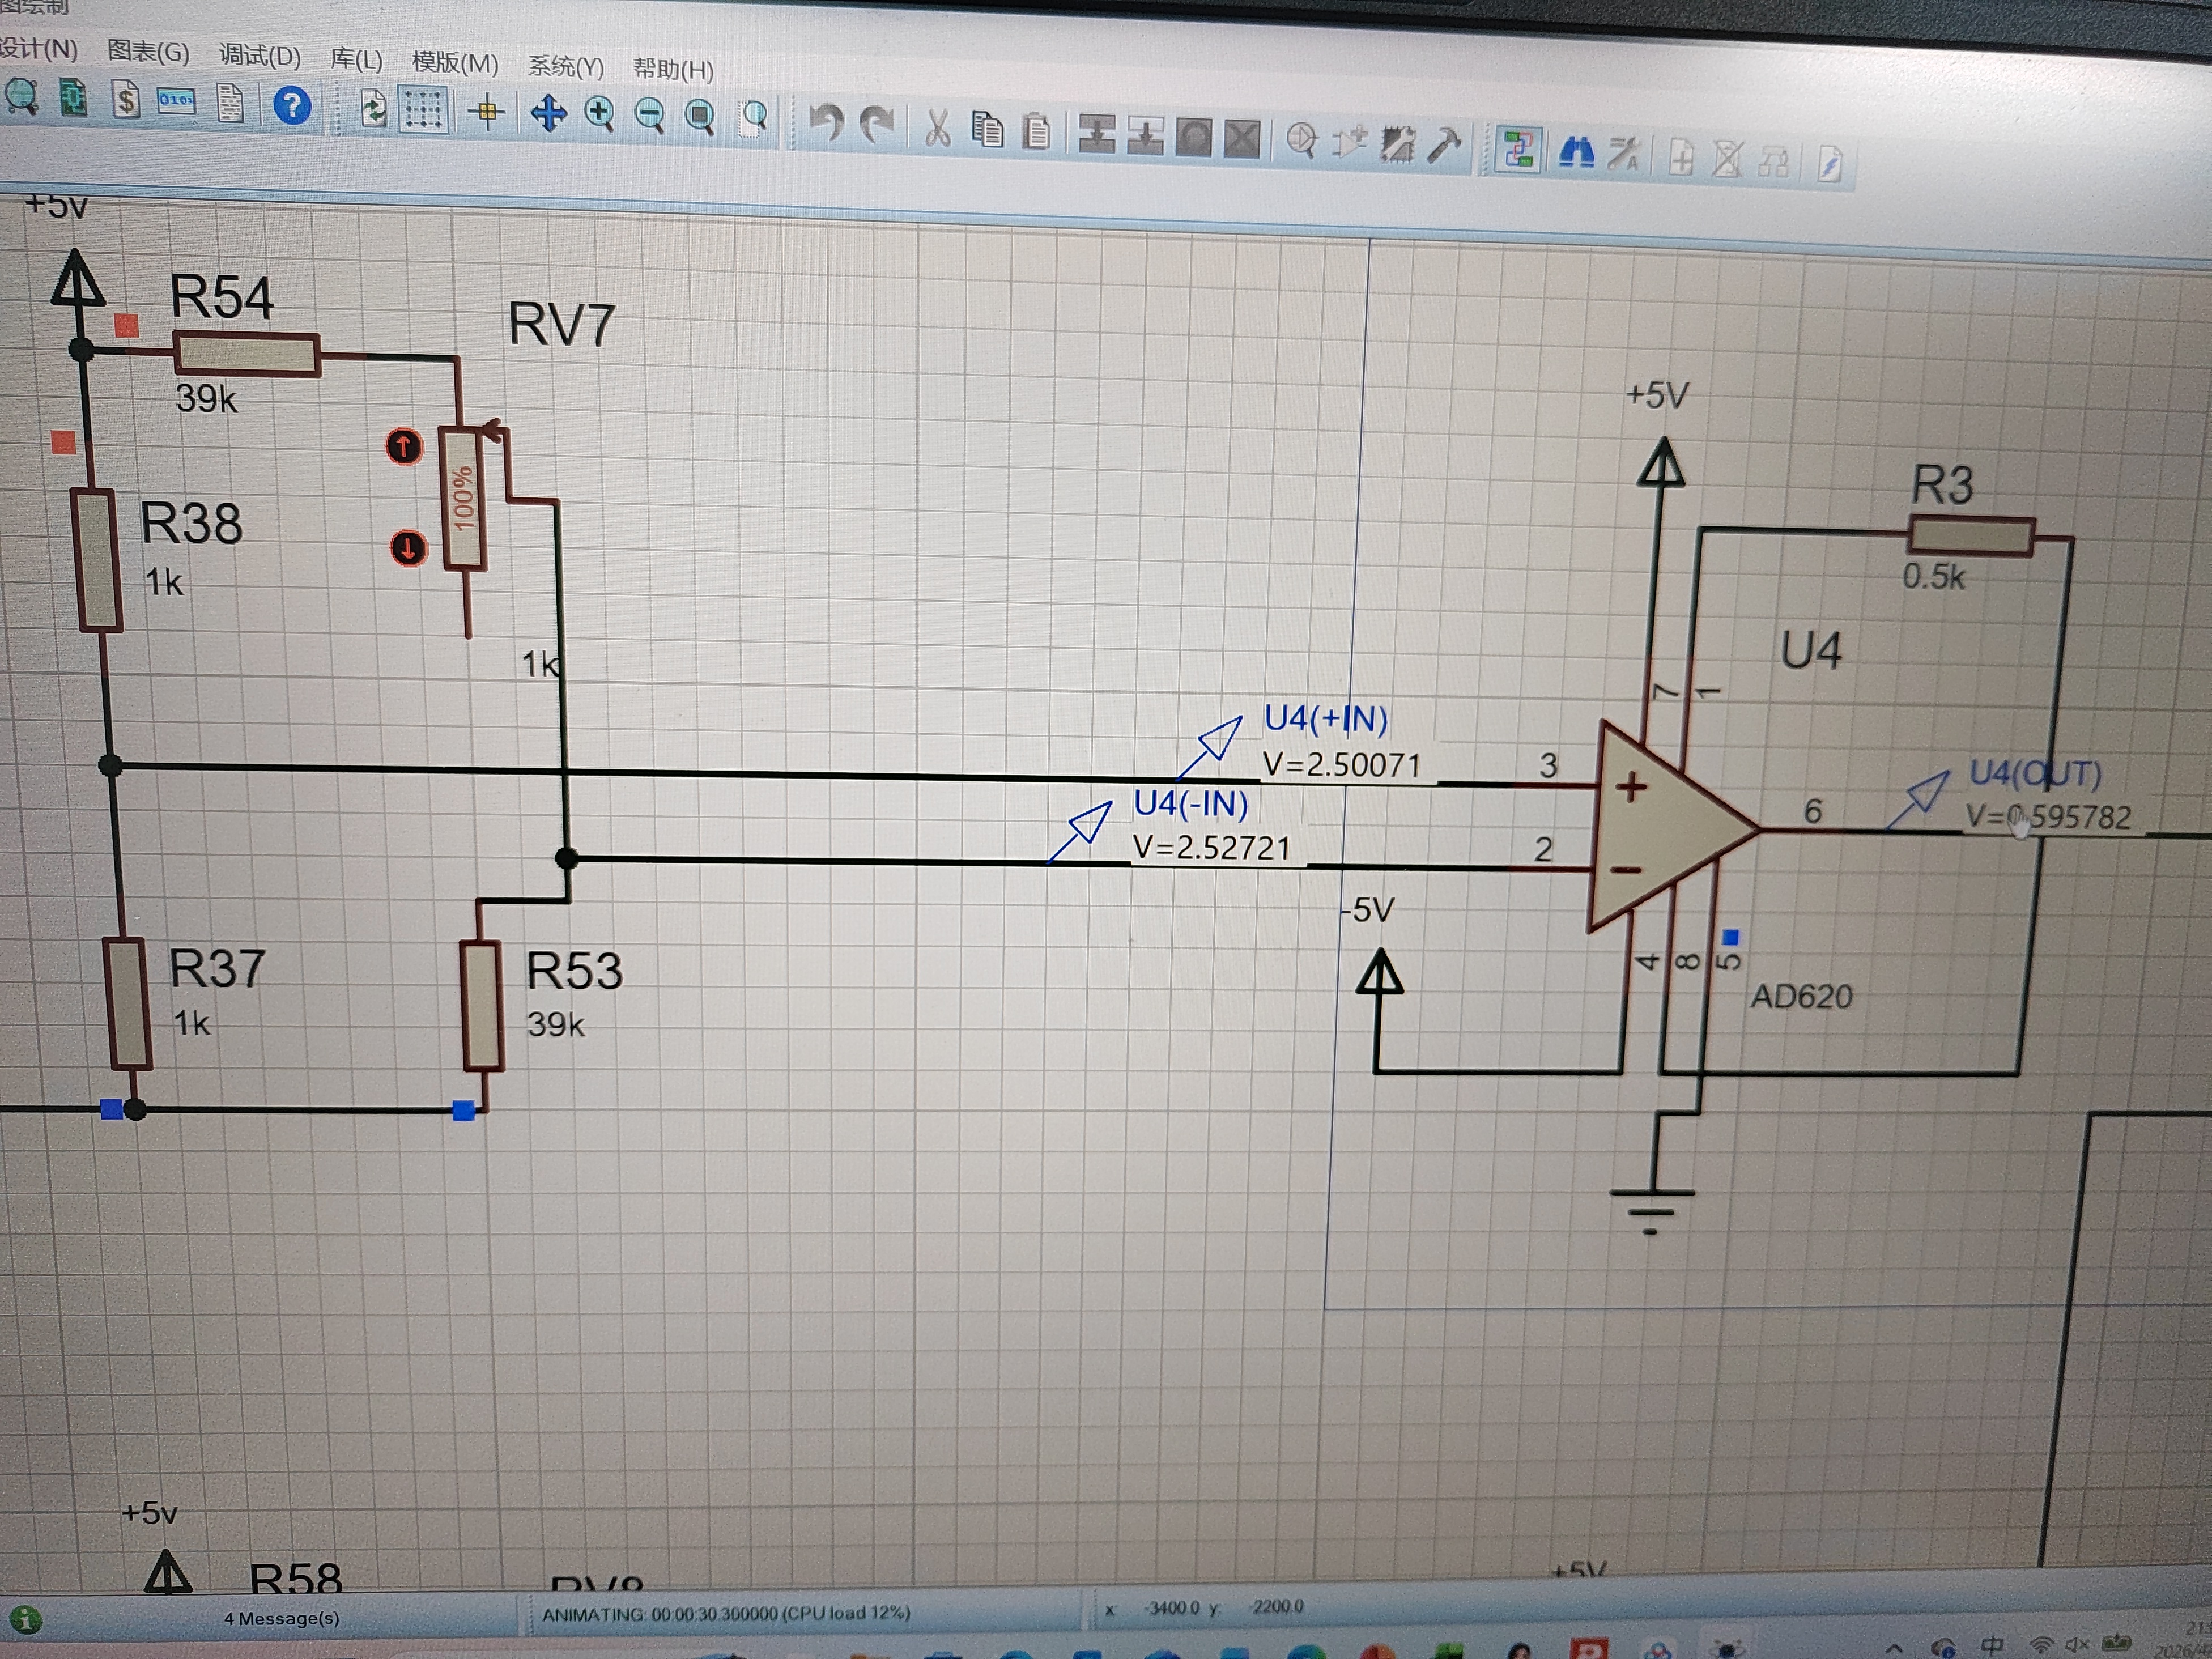Viewport: 2212px width, 1659px height.
Task: Click the 4 Message(s) status text
Action: (281, 1618)
